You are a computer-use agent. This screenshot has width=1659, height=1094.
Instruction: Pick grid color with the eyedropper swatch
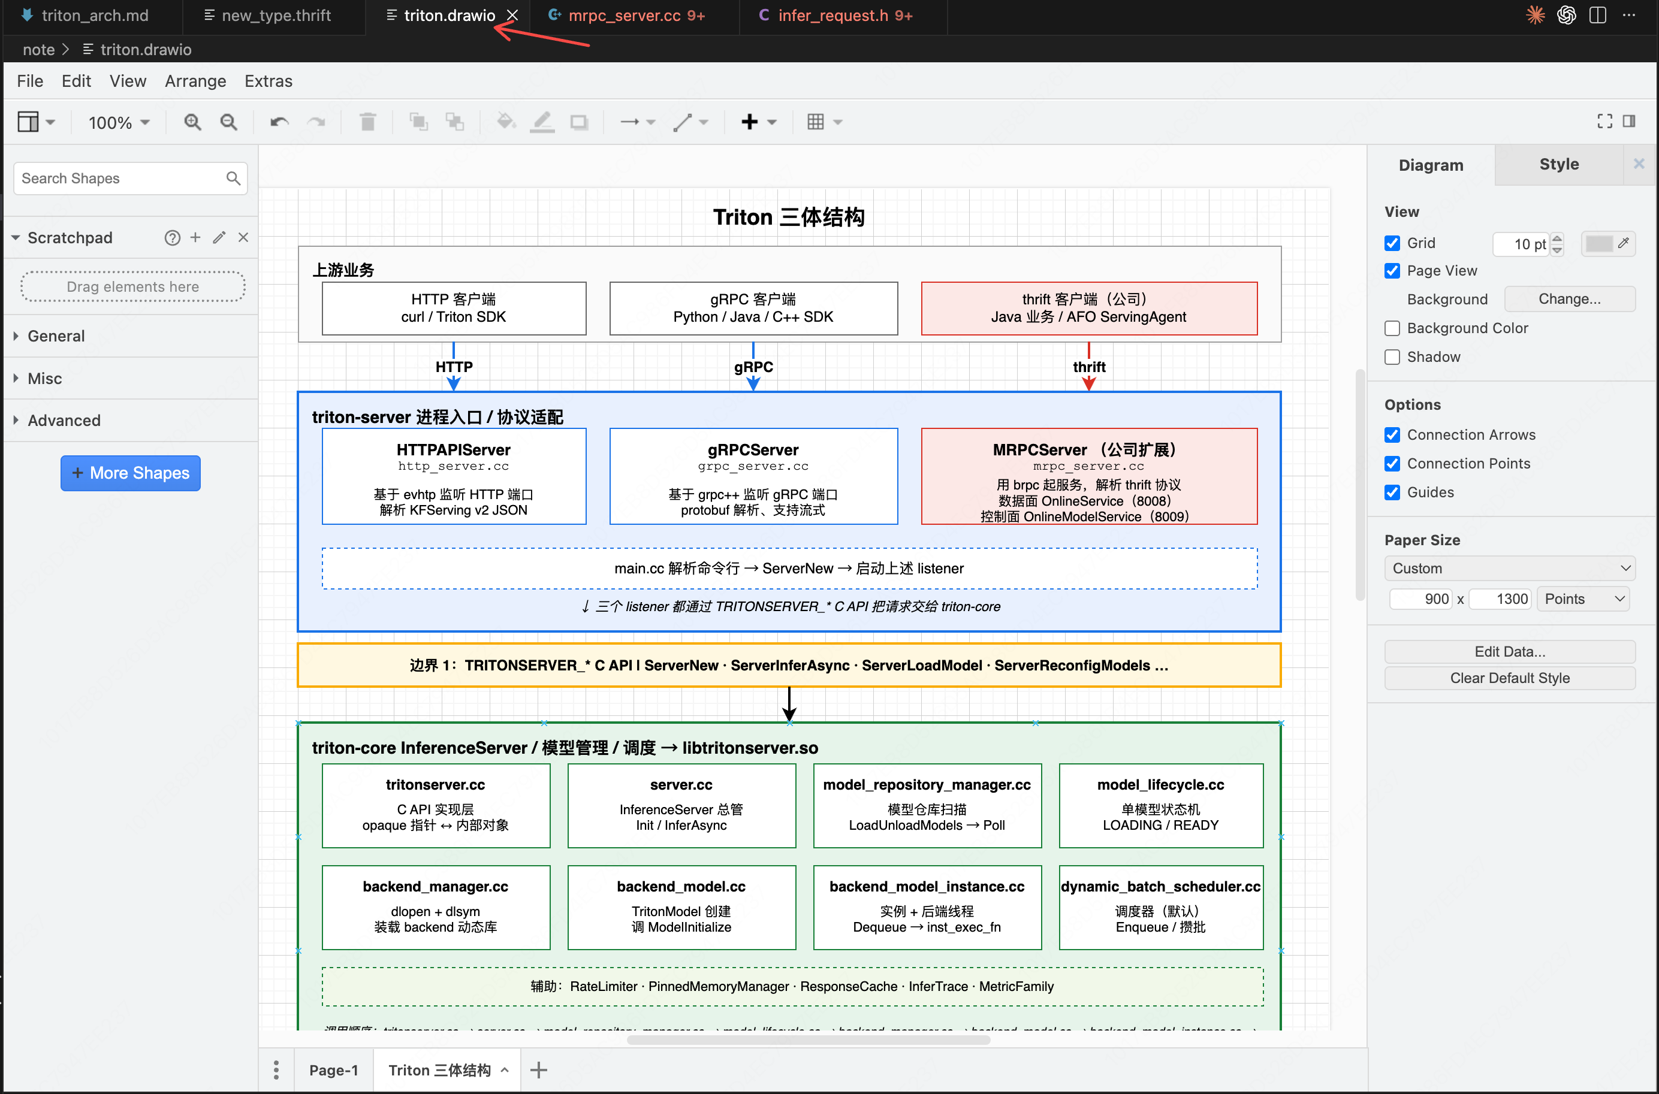click(x=1608, y=243)
